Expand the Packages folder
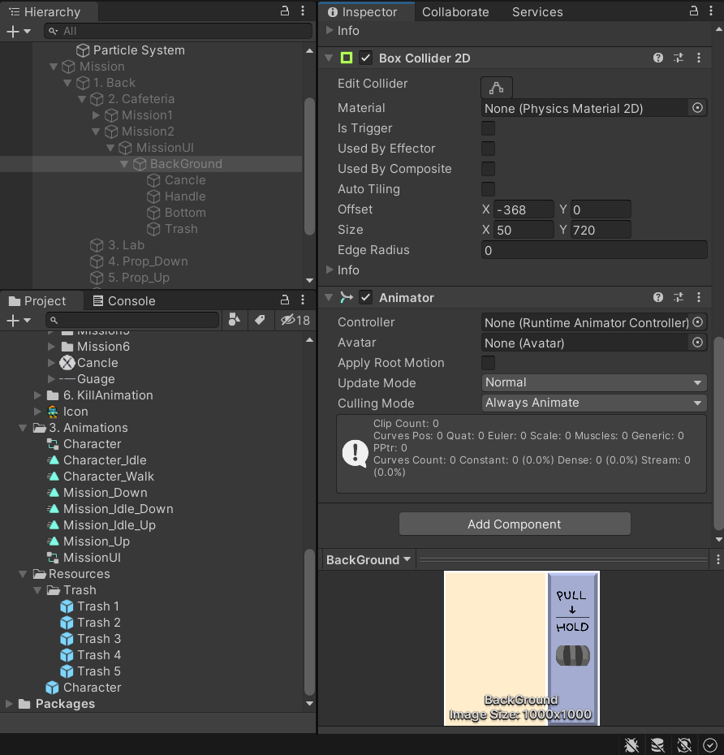724x755 pixels. click(9, 704)
